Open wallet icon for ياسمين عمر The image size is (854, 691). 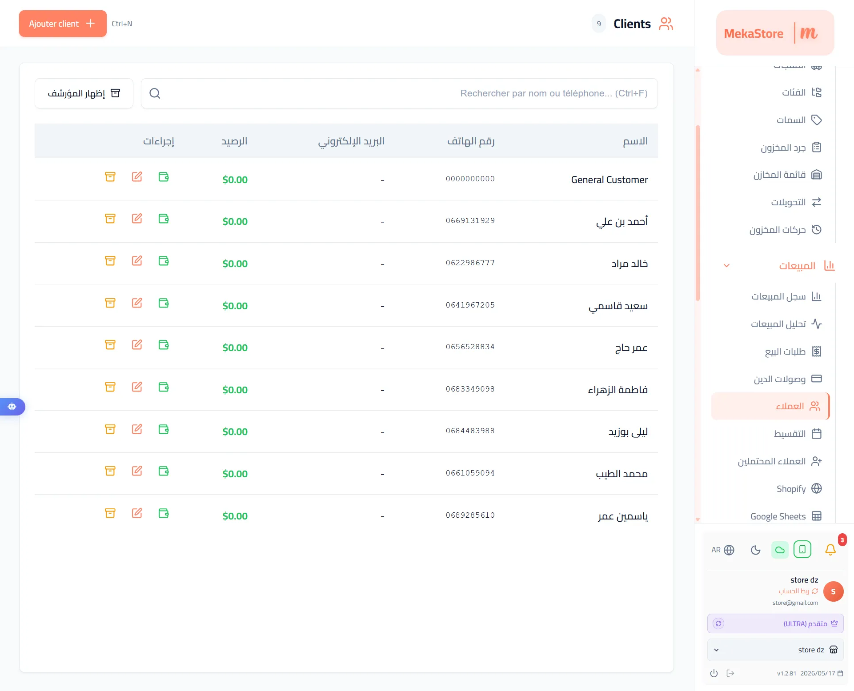[x=164, y=513]
